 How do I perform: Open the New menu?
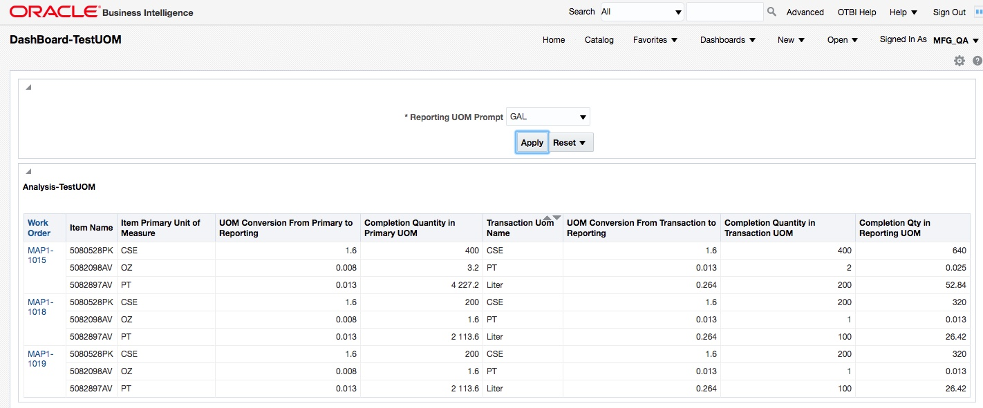click(791, 40)
